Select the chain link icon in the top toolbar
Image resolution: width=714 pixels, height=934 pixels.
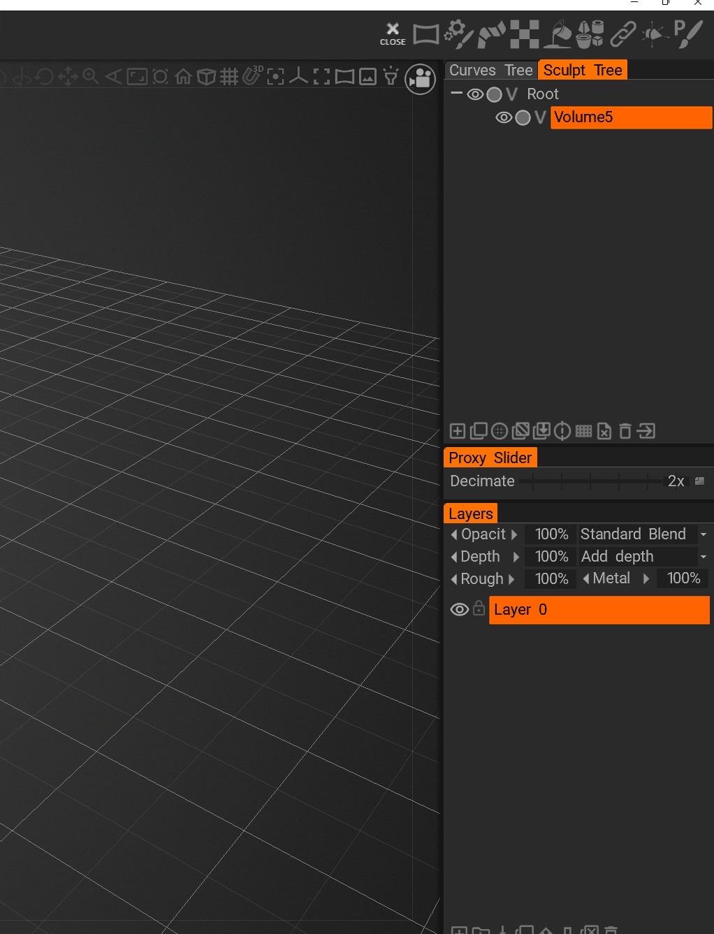tap(622, 34)
